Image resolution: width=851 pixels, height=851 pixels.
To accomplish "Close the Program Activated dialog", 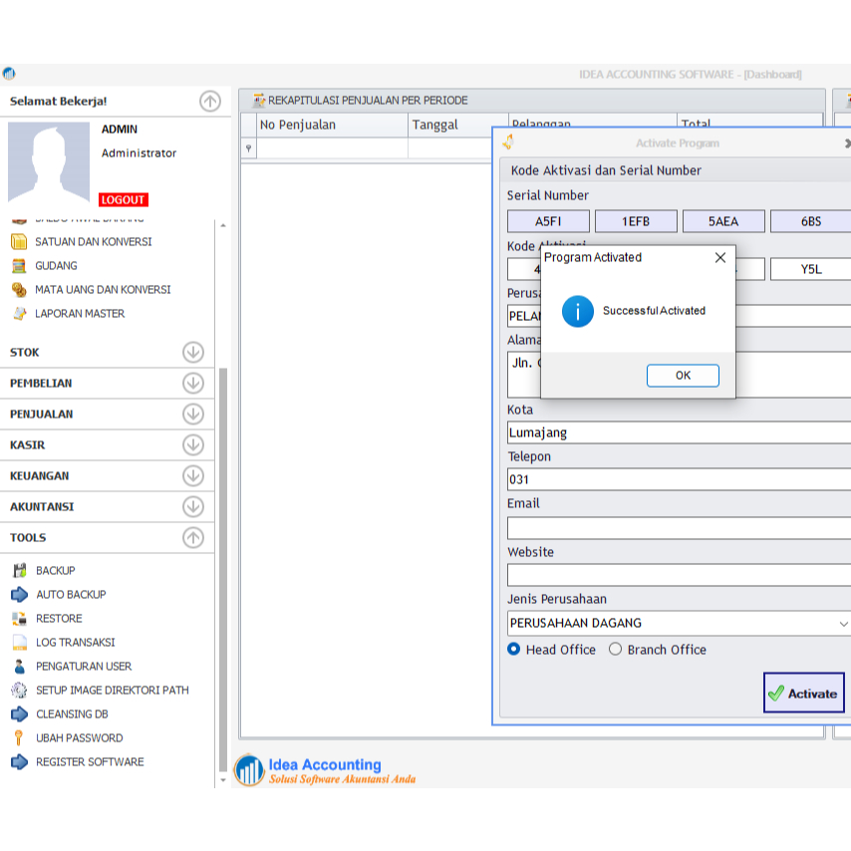I will 720,257.
